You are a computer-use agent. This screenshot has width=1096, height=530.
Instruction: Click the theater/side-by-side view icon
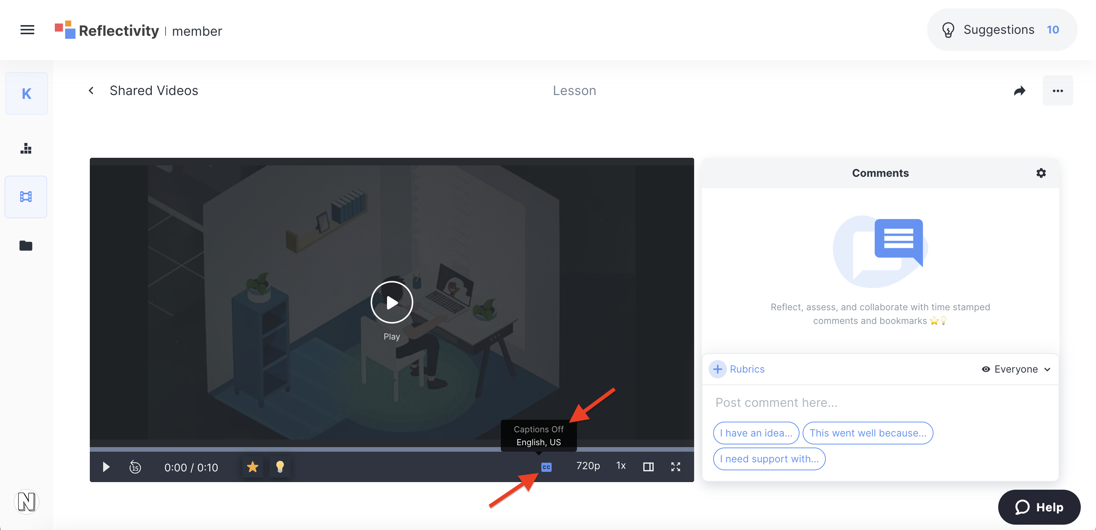pos(649,467)
